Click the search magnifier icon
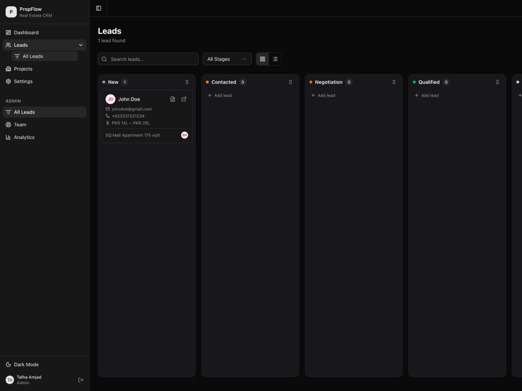 pyautogui.click(x=104, y=59)
